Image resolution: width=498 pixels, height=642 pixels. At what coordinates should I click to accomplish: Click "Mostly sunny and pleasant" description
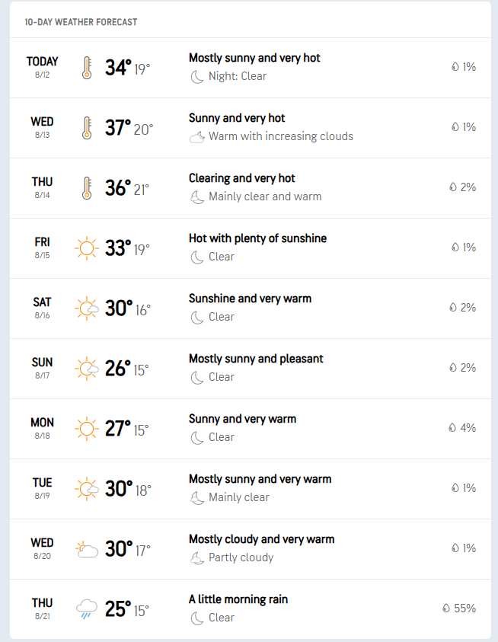coord(256,359)
